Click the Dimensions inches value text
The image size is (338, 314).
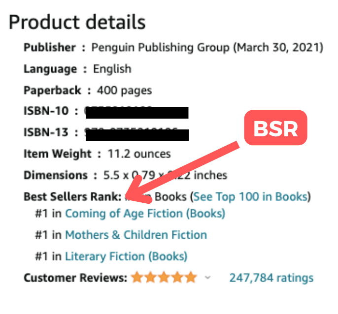165,175
